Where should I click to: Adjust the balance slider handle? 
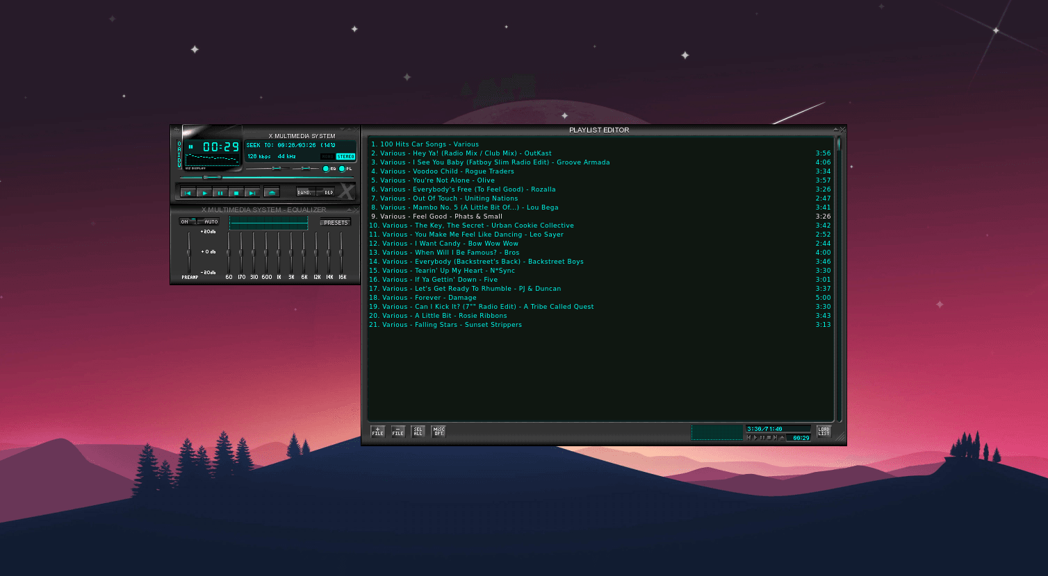[306, 168]
